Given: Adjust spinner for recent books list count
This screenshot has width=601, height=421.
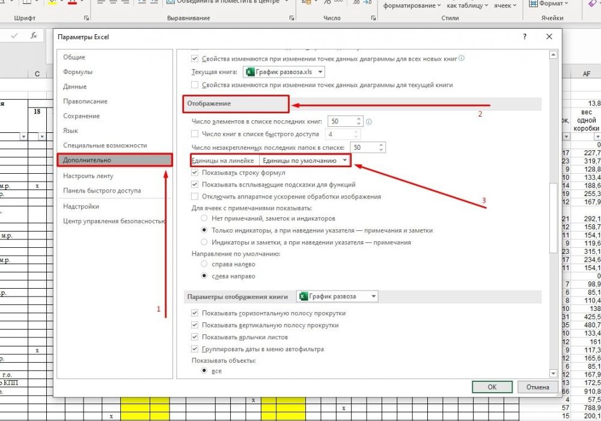Looking at the screenshot, I should pyautogui.click(x=358, y=121).
